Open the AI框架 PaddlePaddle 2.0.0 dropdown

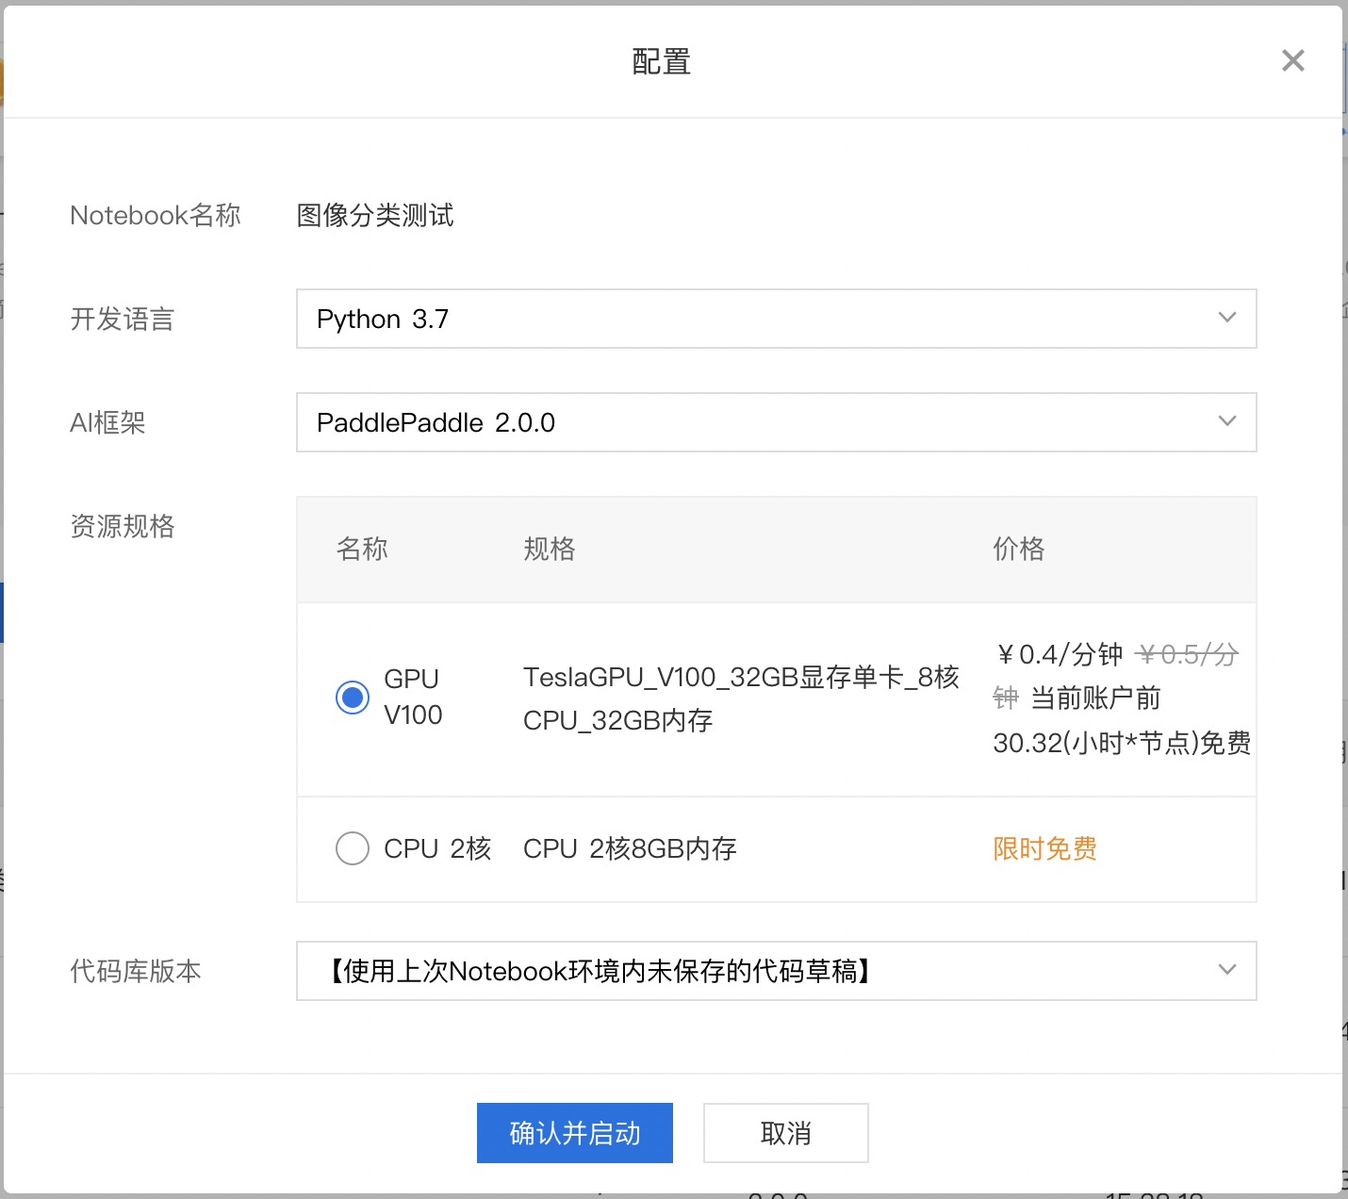[776, 422]
